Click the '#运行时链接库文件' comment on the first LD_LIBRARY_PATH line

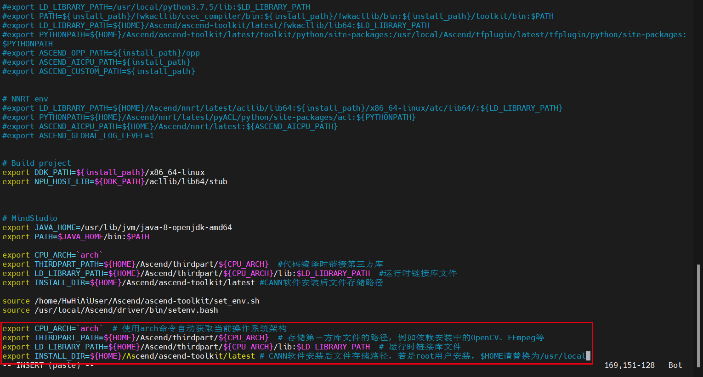[418, 273]
